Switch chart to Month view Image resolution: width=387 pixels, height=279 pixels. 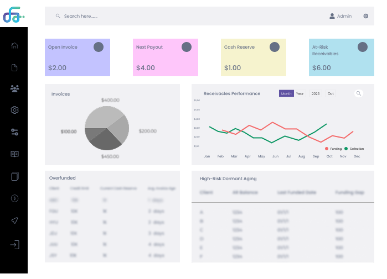tap(286, 93)
